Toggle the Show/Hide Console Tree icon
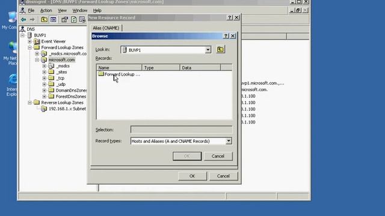This screenshot has height=216, width=385. [54, 20]
